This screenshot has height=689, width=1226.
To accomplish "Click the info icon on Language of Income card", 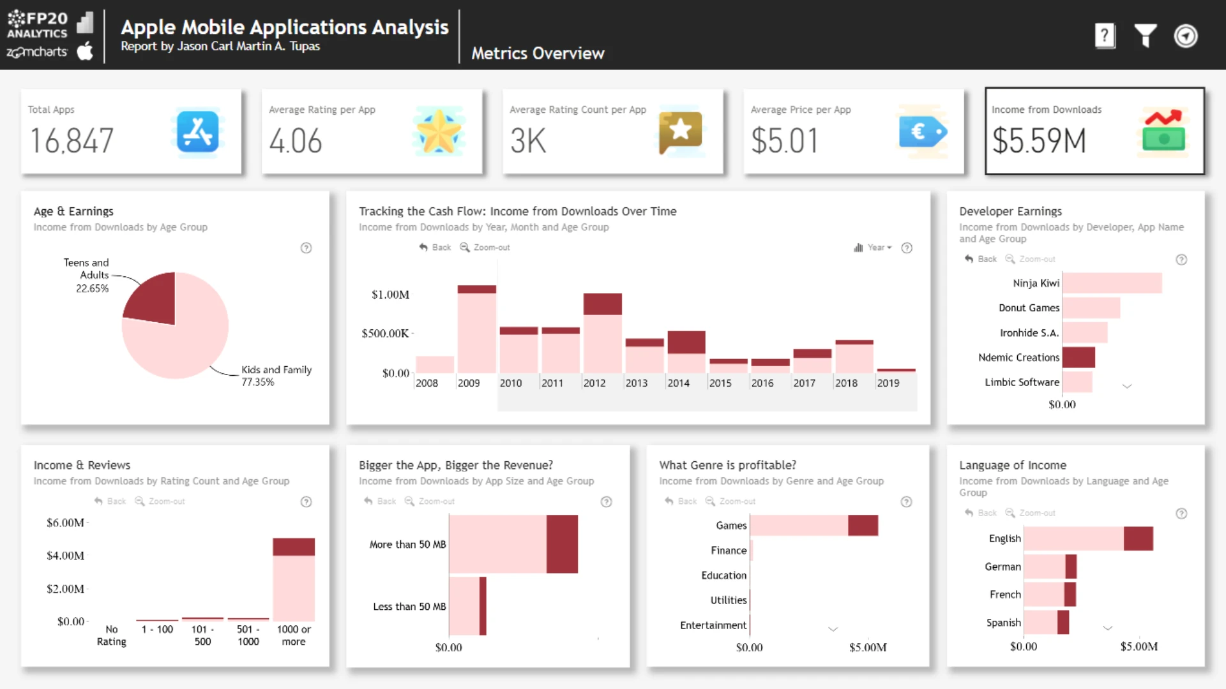I will pyautogui.click(x=1181, y=514).
